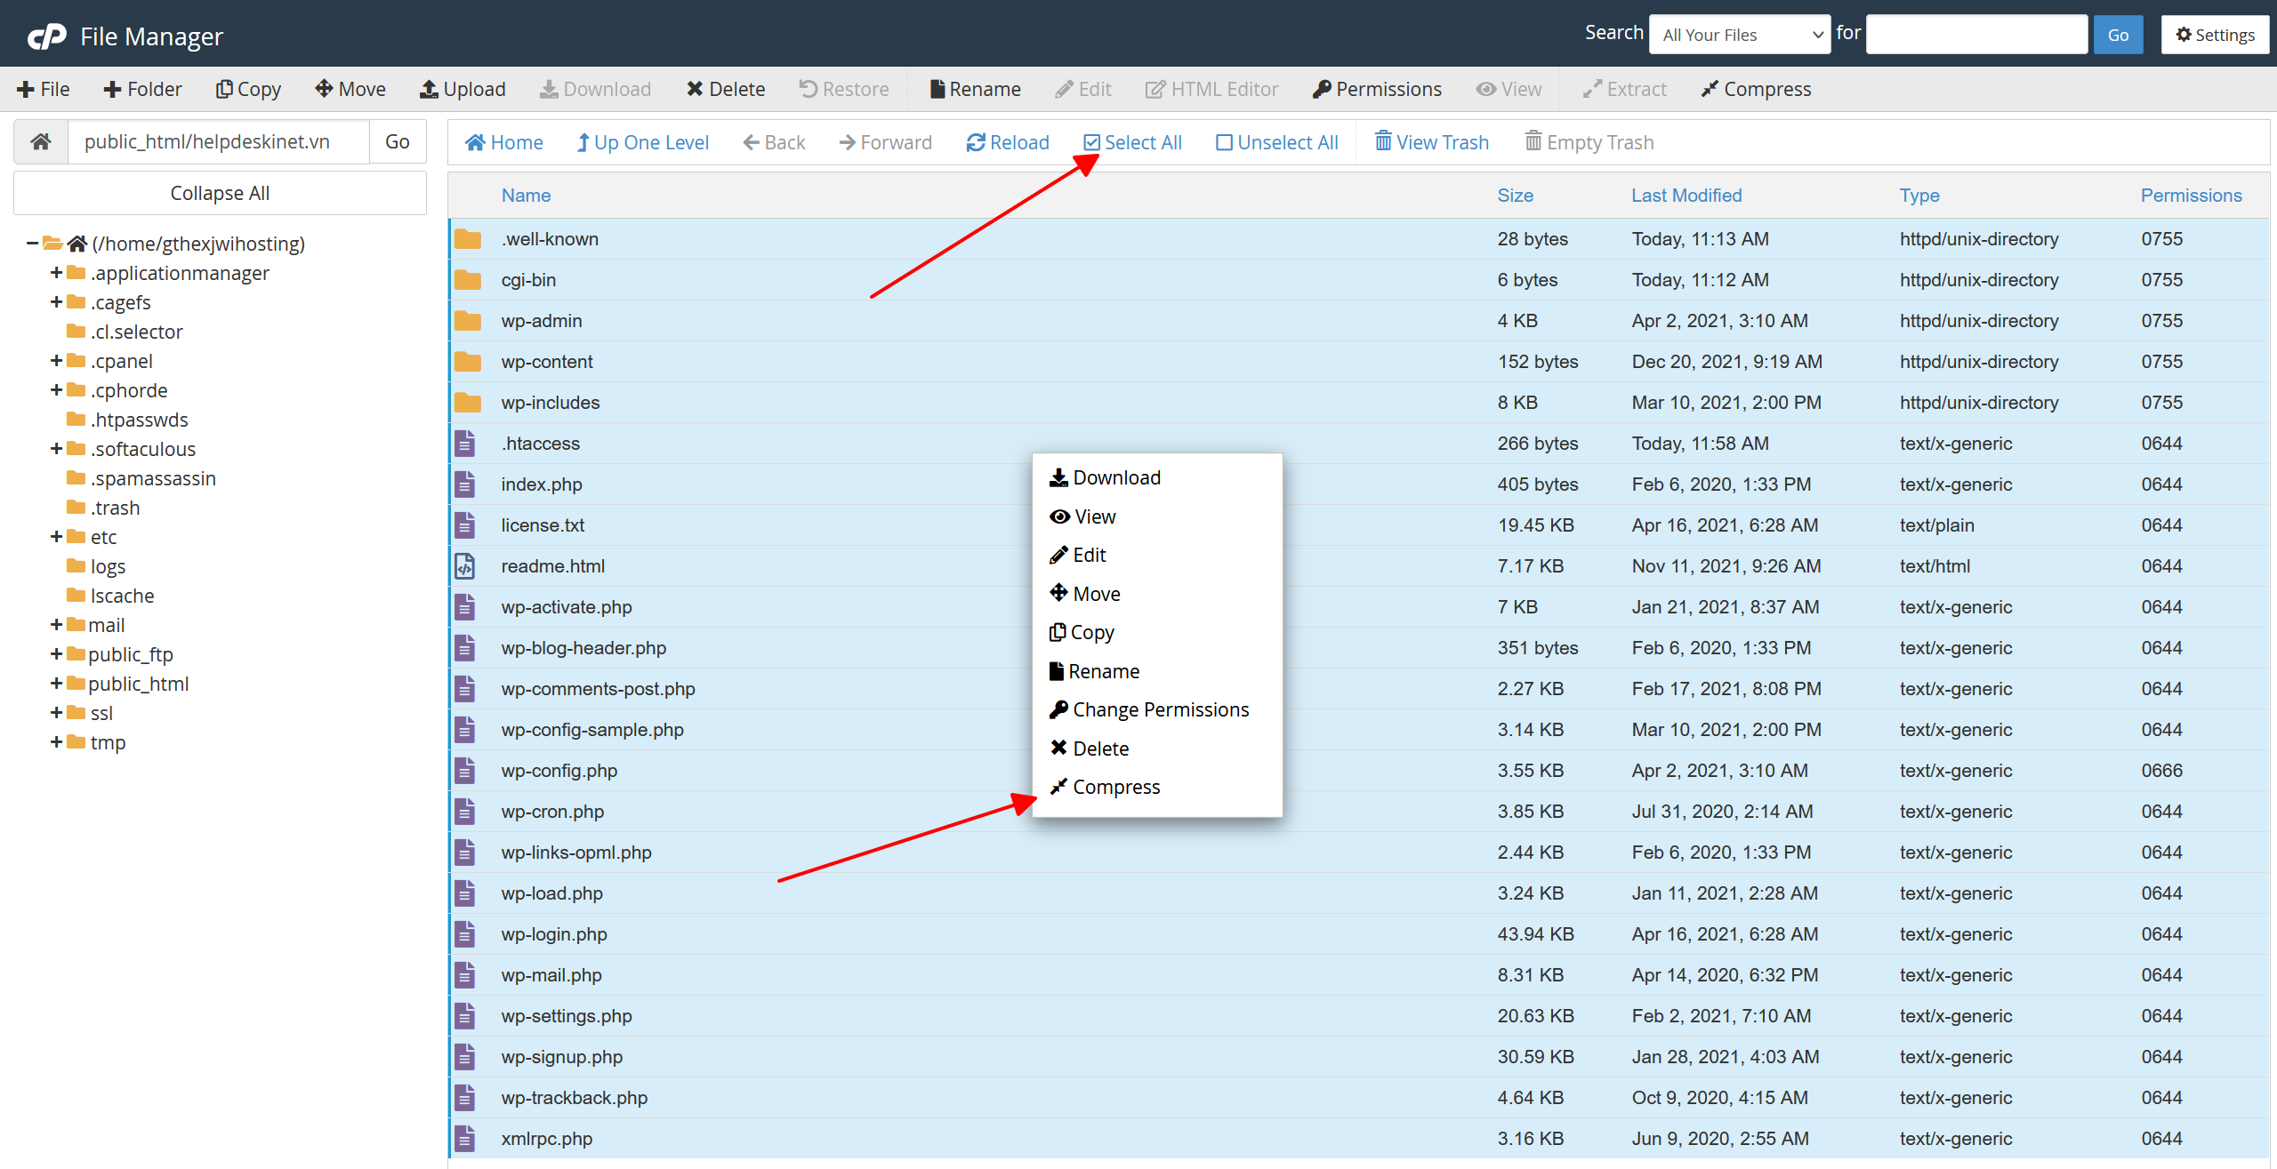Expand the public_html tree folder
Viewport: 2277px width, 1169px height.
point(56,684)
